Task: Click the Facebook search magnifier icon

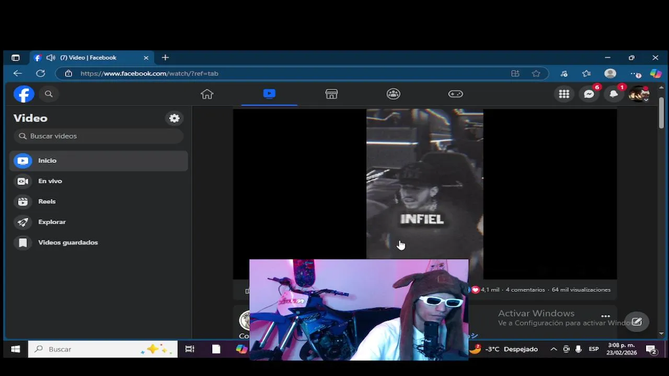Action: (49, 94)
